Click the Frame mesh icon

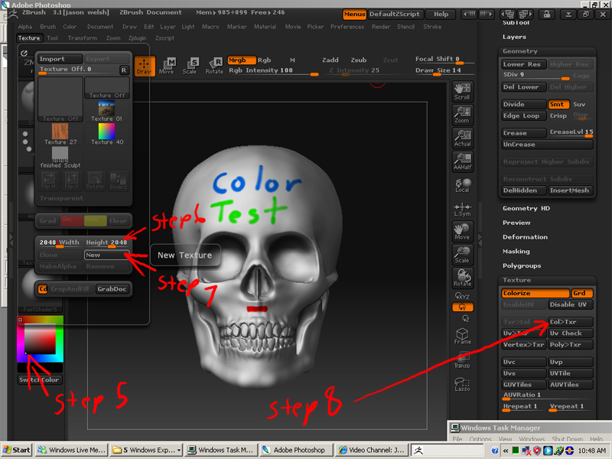point(463,336)
